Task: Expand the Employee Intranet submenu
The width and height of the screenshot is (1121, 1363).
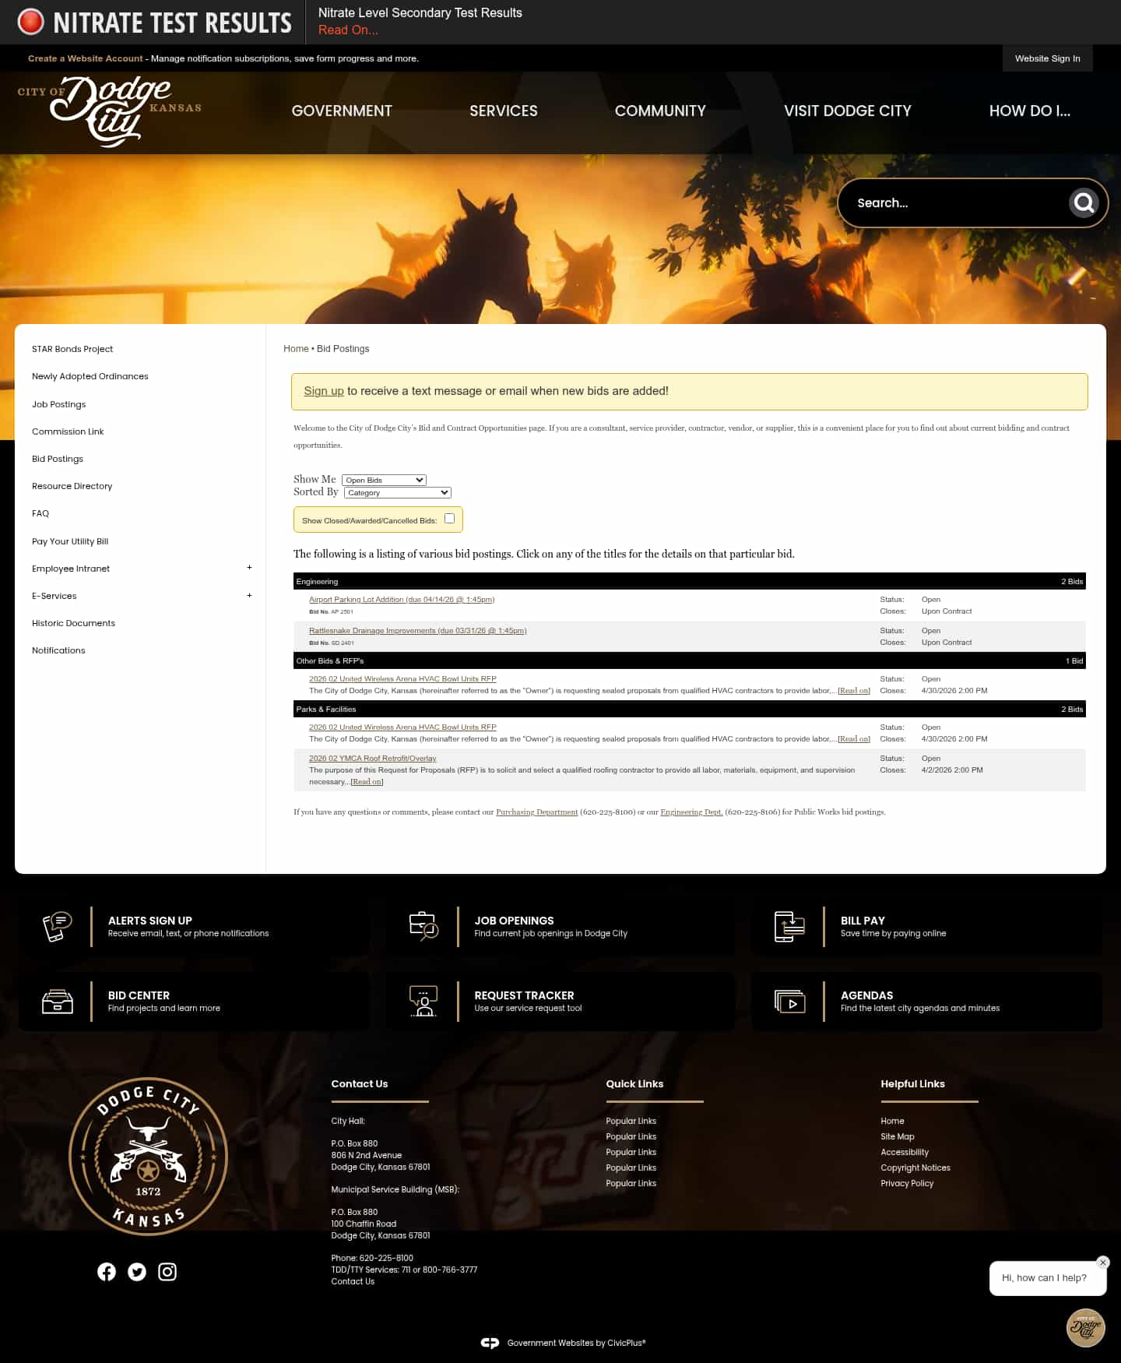Action: pos(249,568)
